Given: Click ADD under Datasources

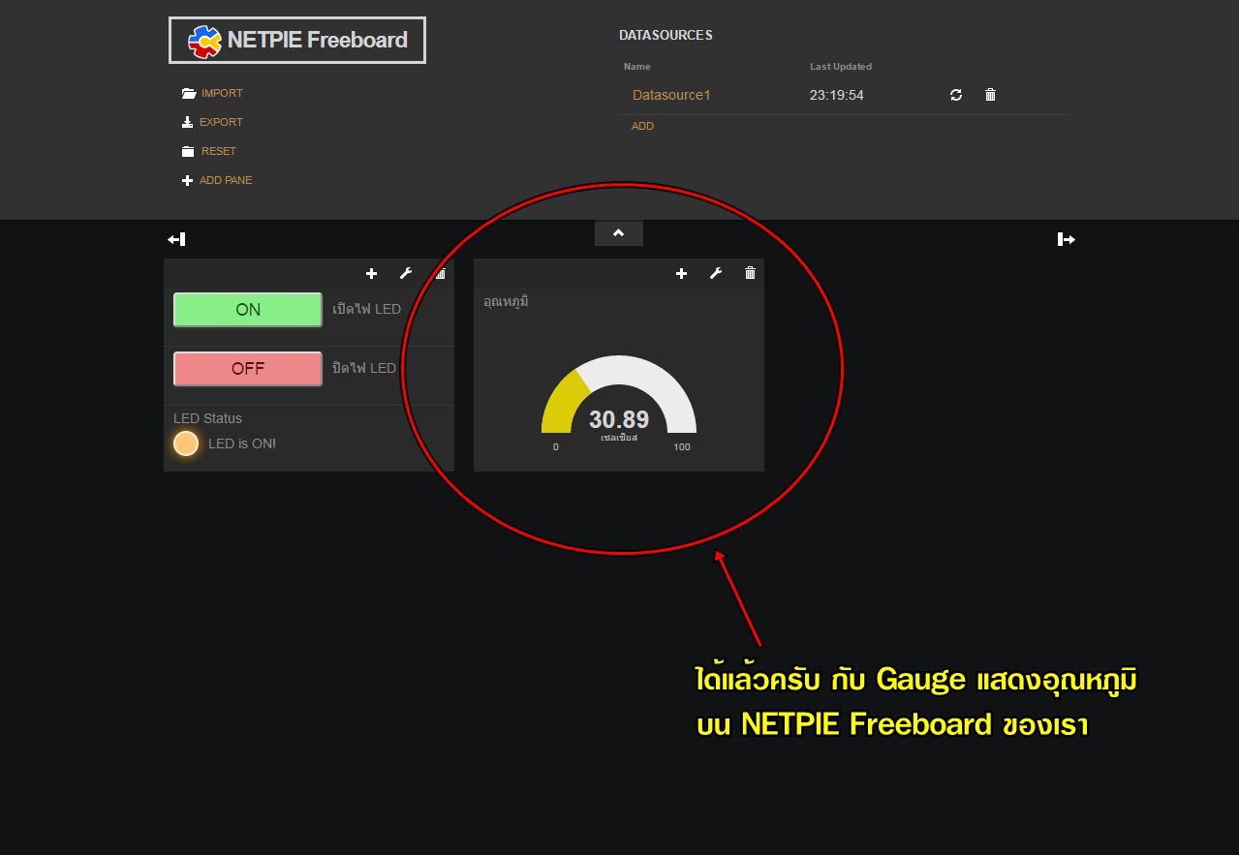Looking at the screenshot, I should tap(642, 126).
